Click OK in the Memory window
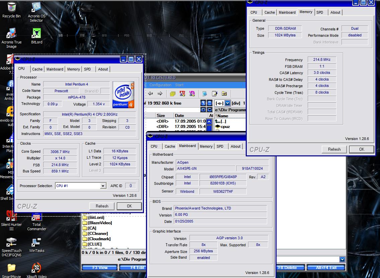 click(x=362, y=149)
